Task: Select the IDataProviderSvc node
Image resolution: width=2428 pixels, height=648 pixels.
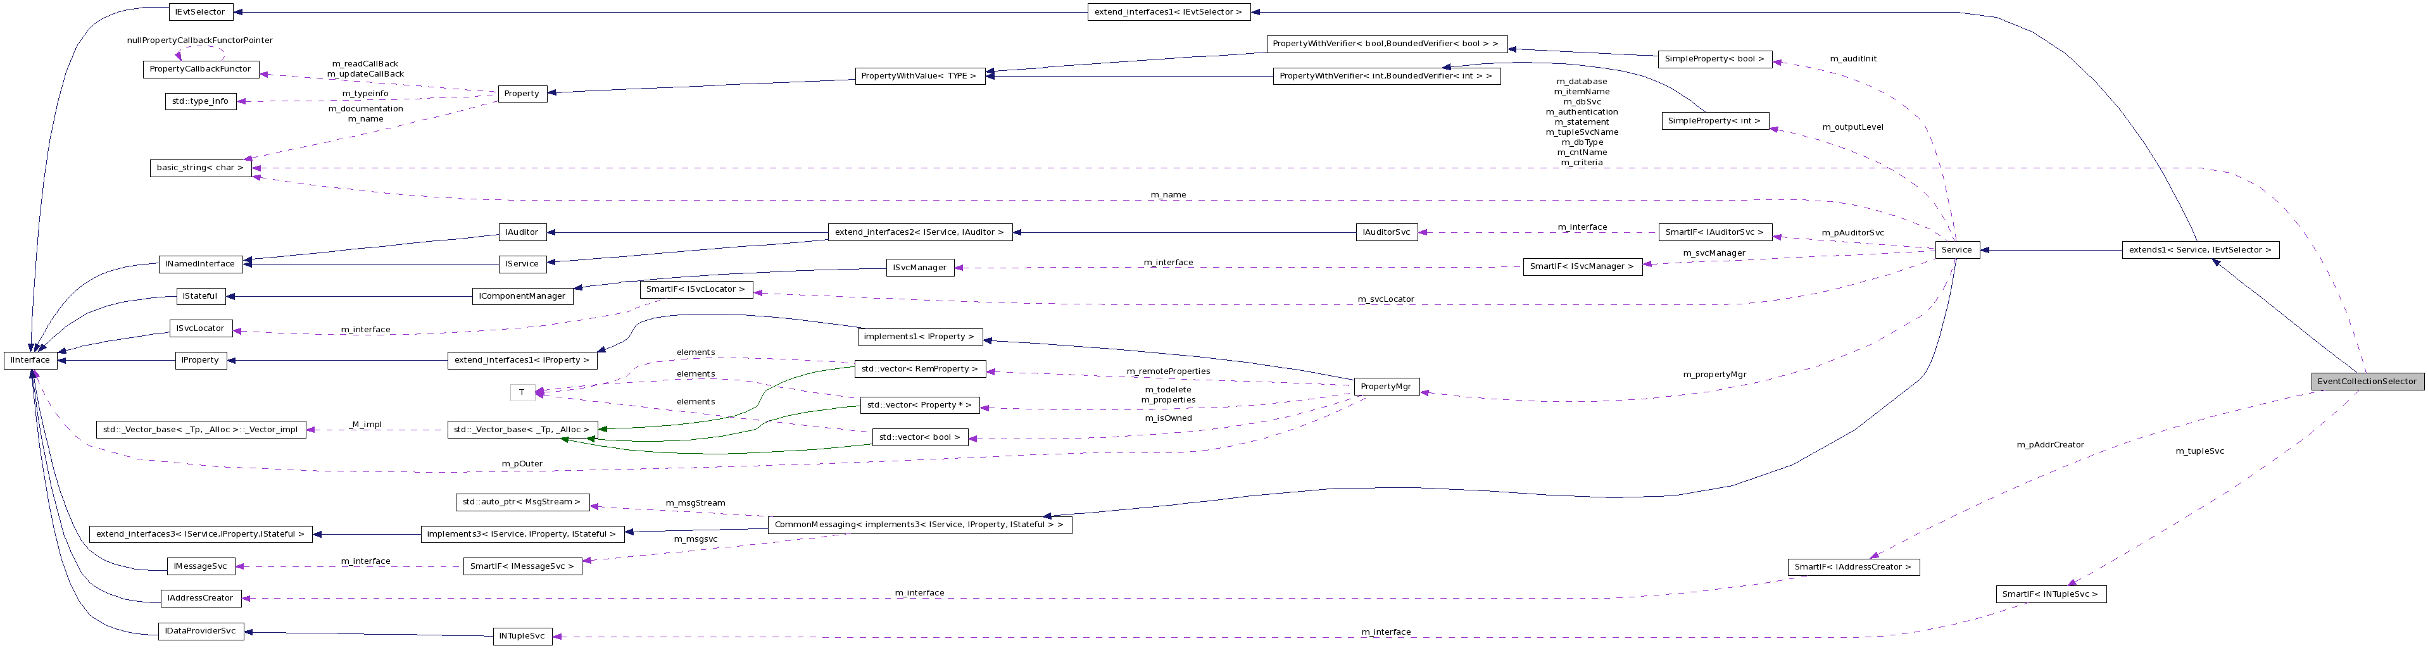Action: [201, 631]
